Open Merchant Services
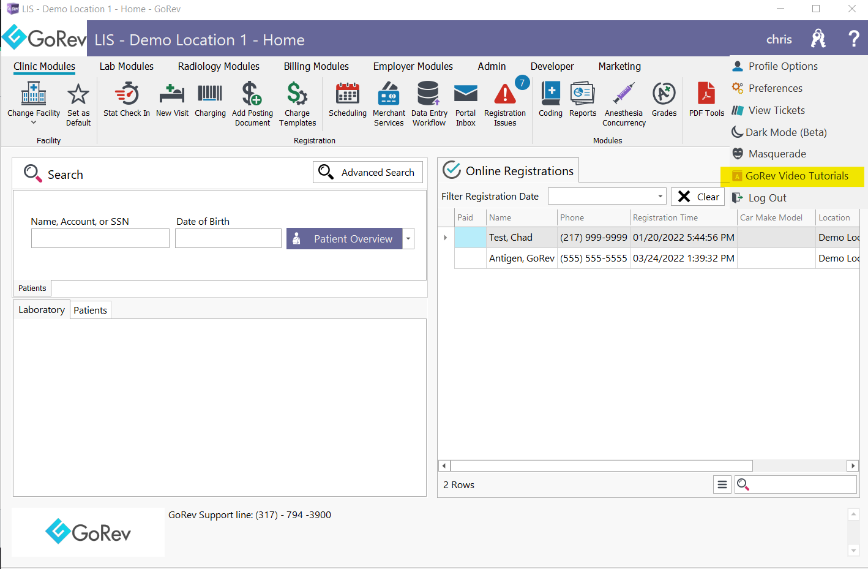 click(x=389, y=104)
